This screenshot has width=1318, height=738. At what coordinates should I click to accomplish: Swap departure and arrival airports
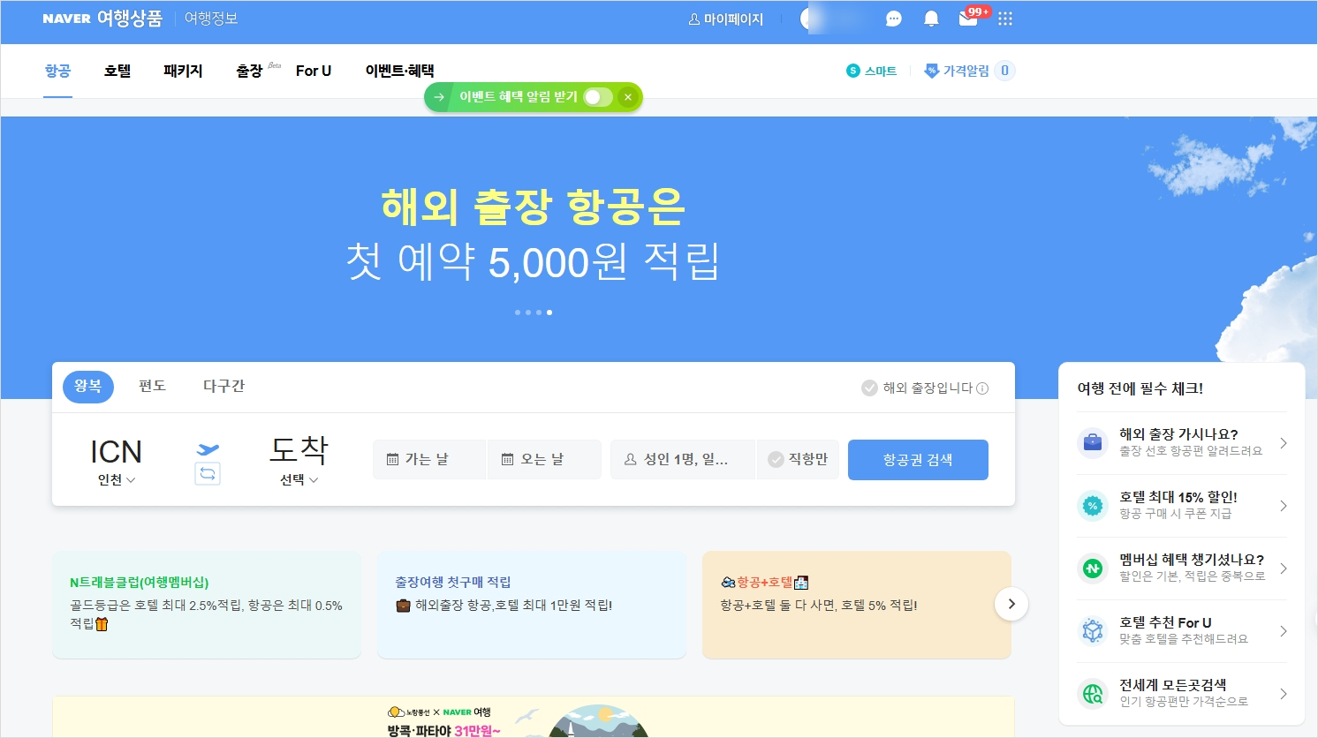pos(208,473)
